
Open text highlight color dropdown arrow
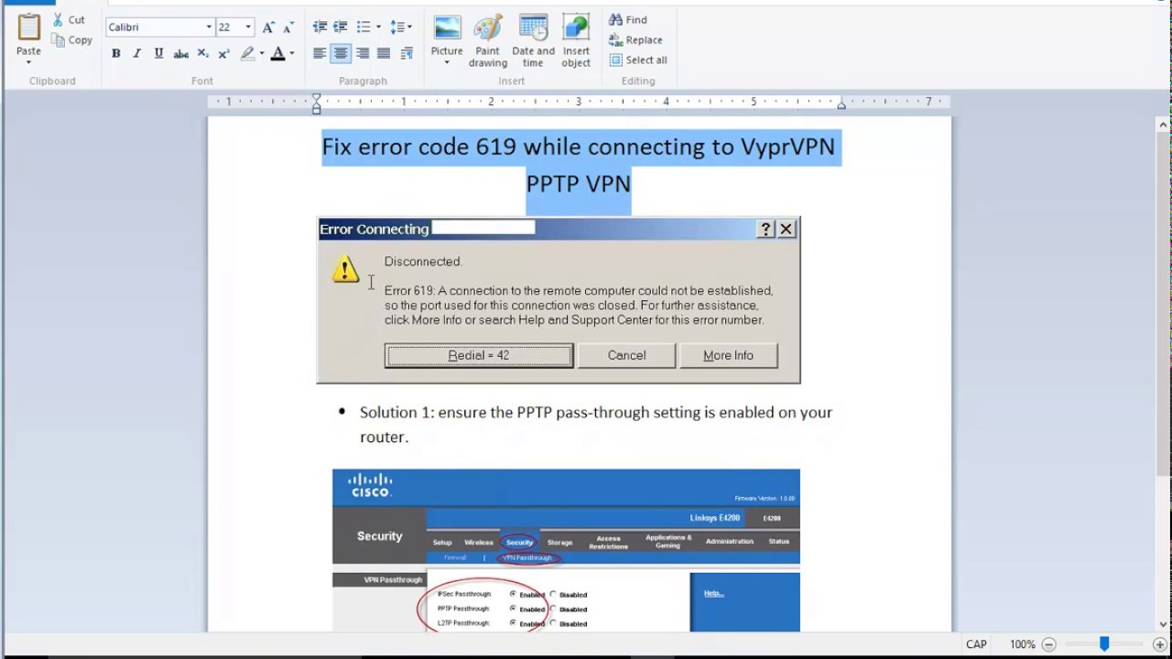[x=262, y=54]
